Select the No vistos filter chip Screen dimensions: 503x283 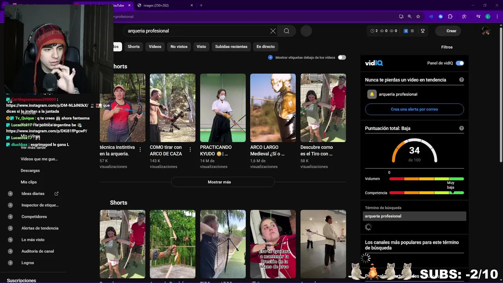coord(179,47)
